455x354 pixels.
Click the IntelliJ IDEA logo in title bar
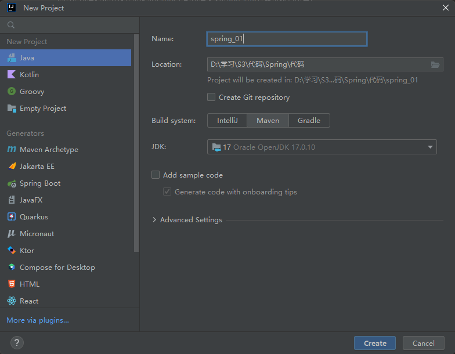click(x=12, y=8)
